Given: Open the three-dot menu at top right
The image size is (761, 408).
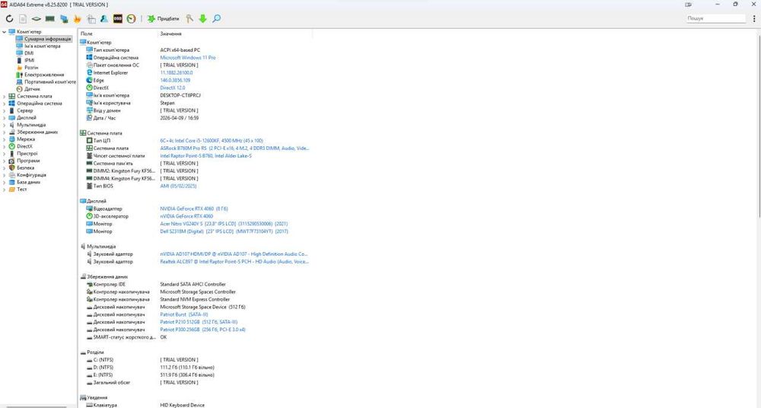Looking at the screenshot, I should click(754, 18).
